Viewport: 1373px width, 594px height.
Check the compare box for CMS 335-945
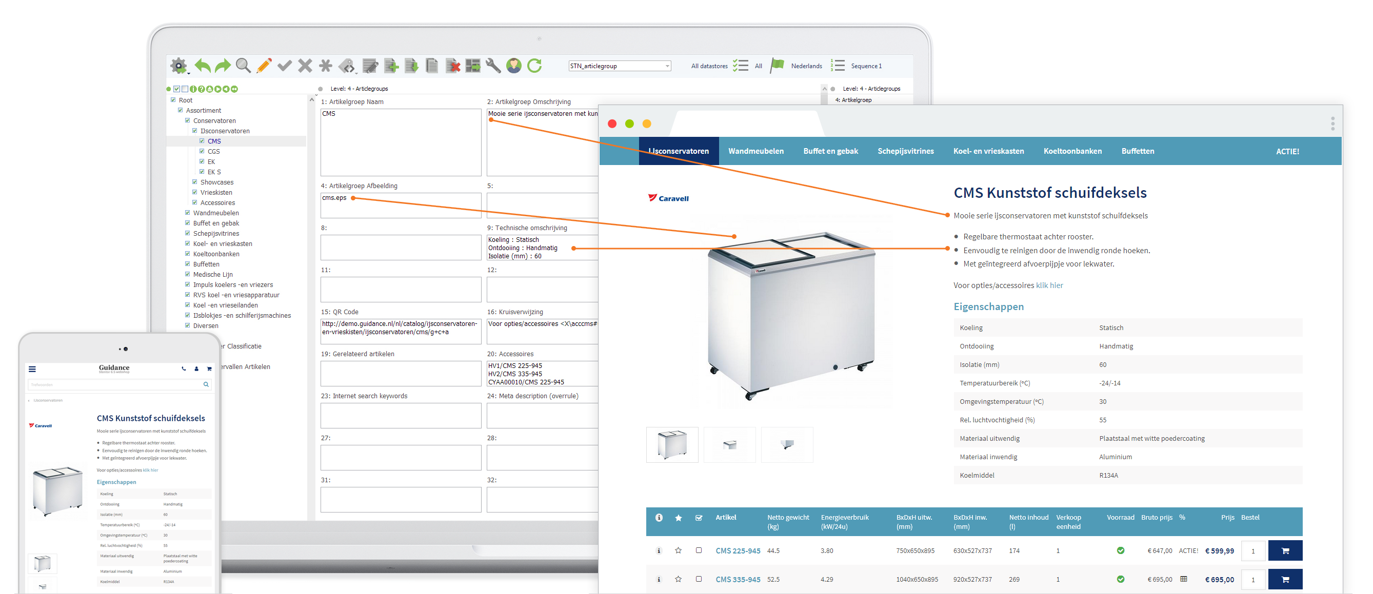point(699,579)
